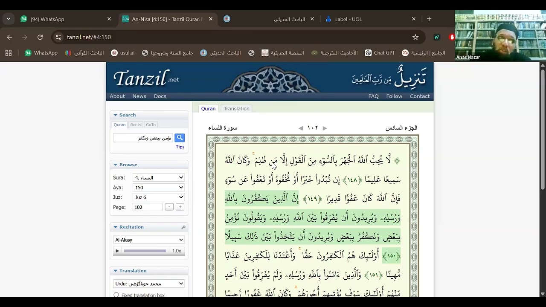Open recitation settings wrench icon

click(x=183, y=227)
